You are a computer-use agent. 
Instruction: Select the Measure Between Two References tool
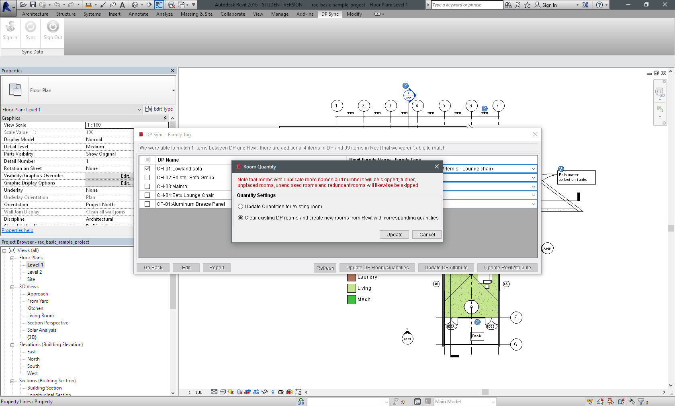coord(88,5)
